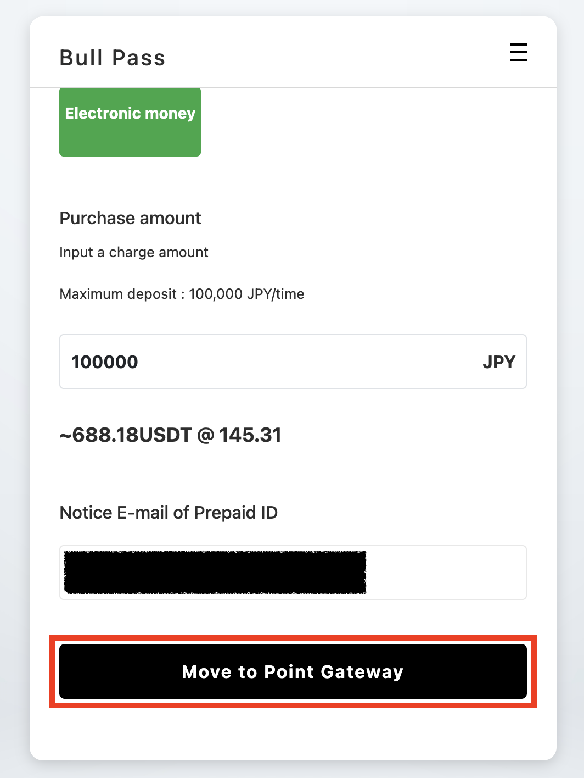This screenshot has height=778, width=584.
Task: Click the JPY currency label
Action: [498, 362]
